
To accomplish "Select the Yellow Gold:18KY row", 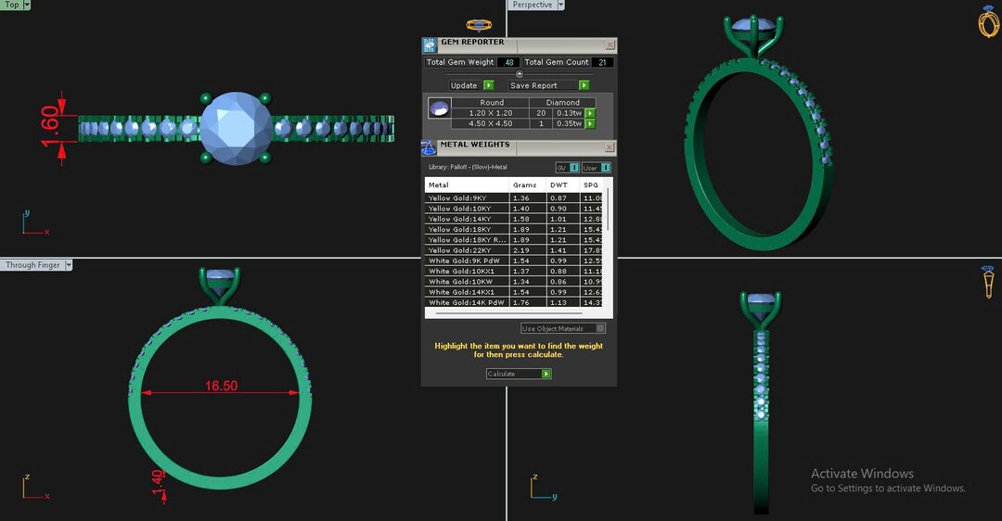I will [x=514, y=229].
